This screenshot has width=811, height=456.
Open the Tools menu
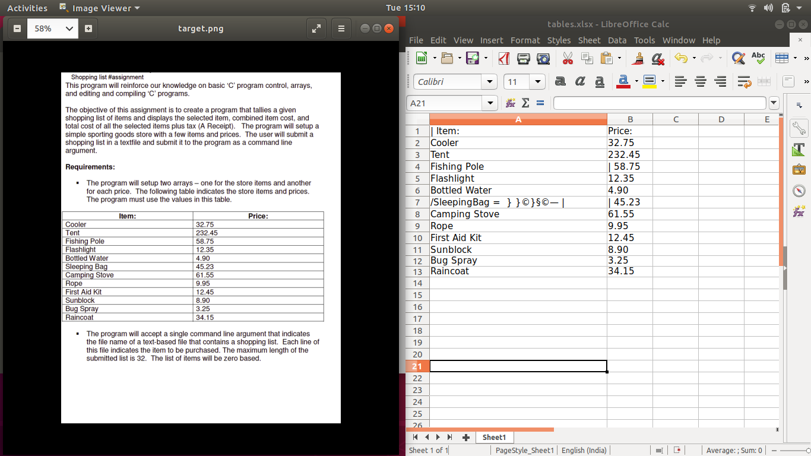point(645,40)
